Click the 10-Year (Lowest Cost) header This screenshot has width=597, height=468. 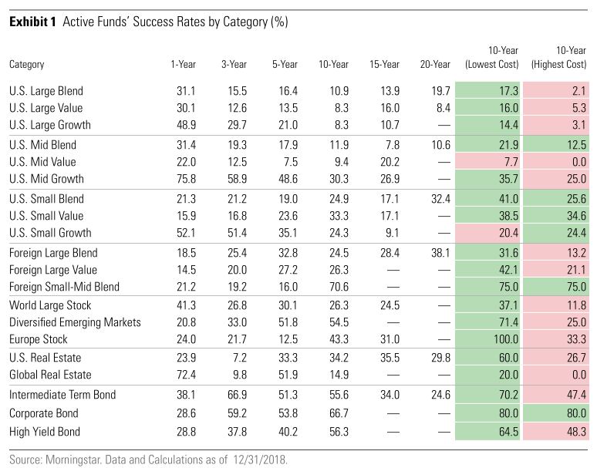(x=492, y=58)
